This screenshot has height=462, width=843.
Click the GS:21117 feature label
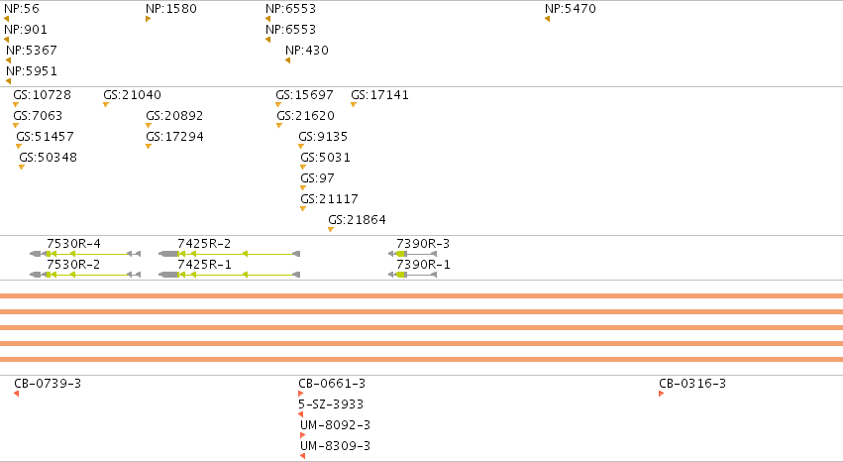(330, 199)
